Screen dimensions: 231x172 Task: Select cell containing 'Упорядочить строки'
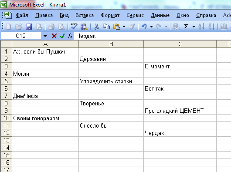(111, 81)
